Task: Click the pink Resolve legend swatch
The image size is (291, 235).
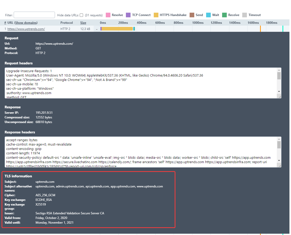Action: point(108,15)
